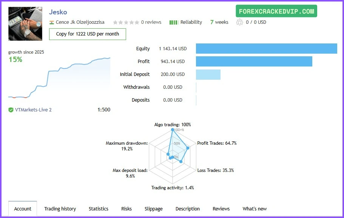View the Description tab

[188, 209]
